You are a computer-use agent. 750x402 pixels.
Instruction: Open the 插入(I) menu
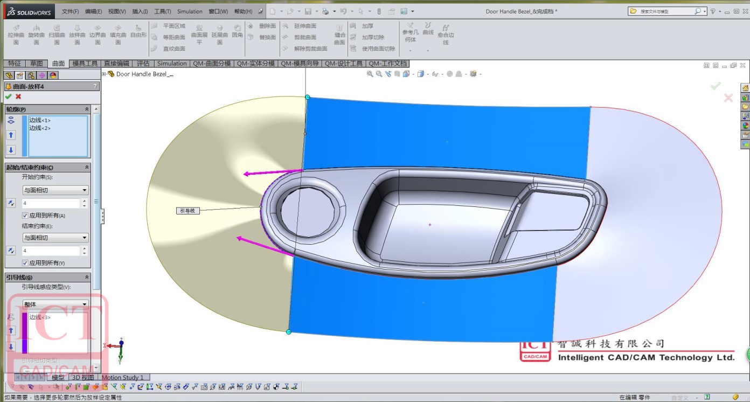(140, 11)
